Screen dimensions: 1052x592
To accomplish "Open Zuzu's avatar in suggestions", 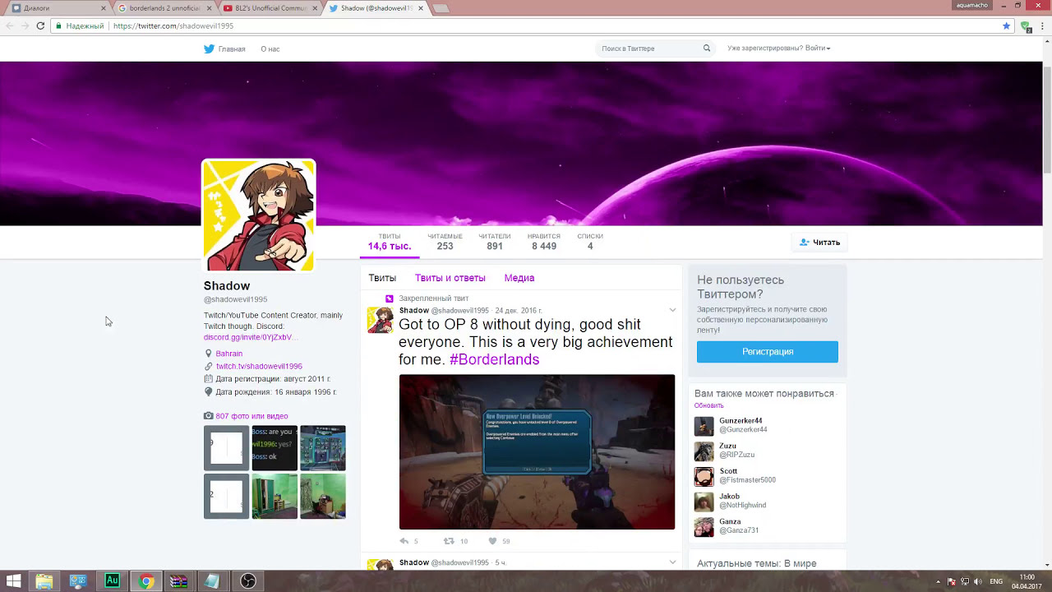I will point(704,451).
